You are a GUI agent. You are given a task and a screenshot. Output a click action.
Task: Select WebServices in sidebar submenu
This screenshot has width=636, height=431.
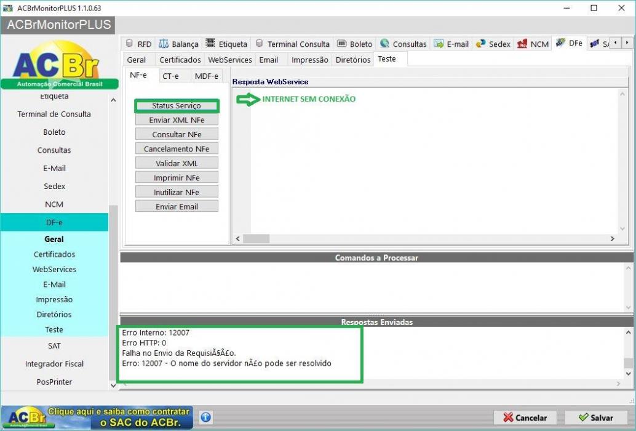pyautogui.click(x=54, y=270)
